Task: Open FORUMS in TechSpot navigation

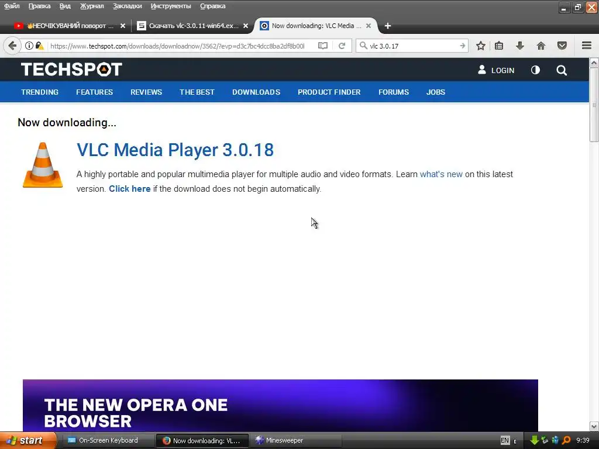Action: pos(394,92)
